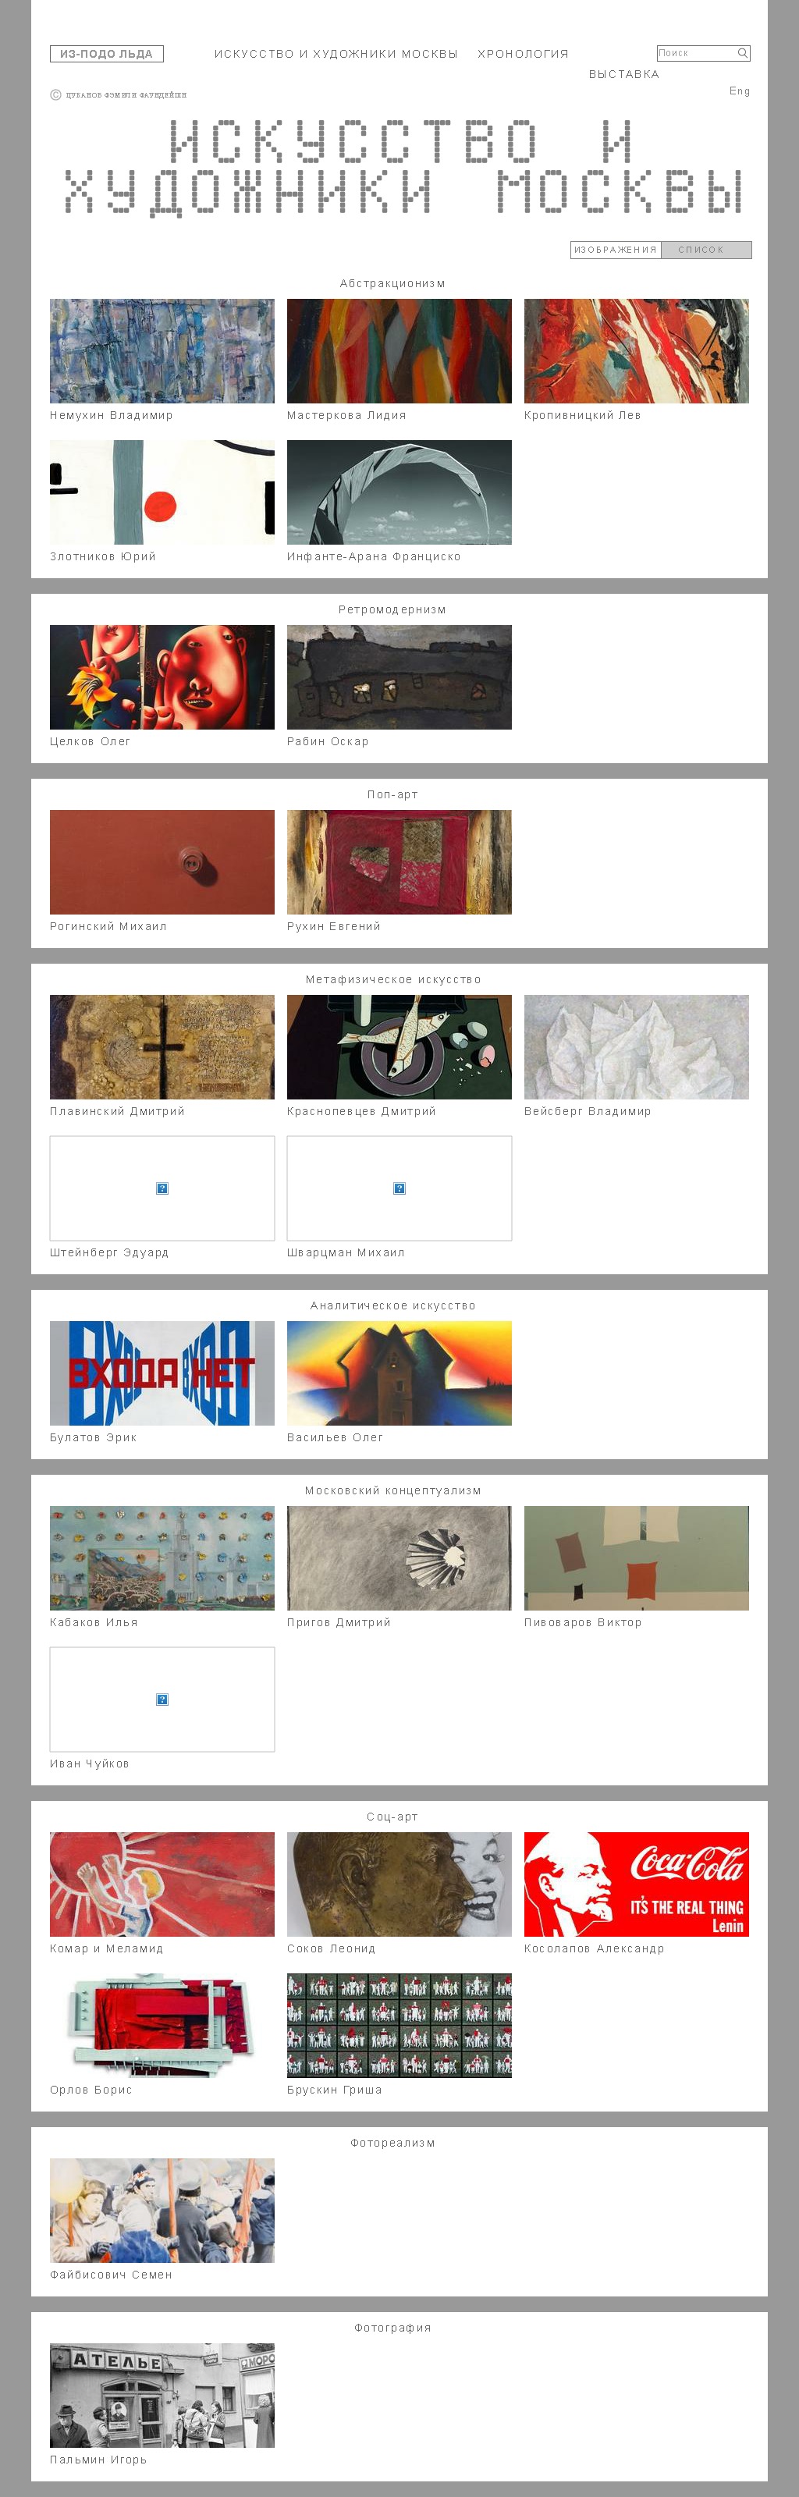This screenshot has height=2497, width=799.
Task: Open Немухин Владимир abstract painting thumbnail
Action: click(162, 351)
